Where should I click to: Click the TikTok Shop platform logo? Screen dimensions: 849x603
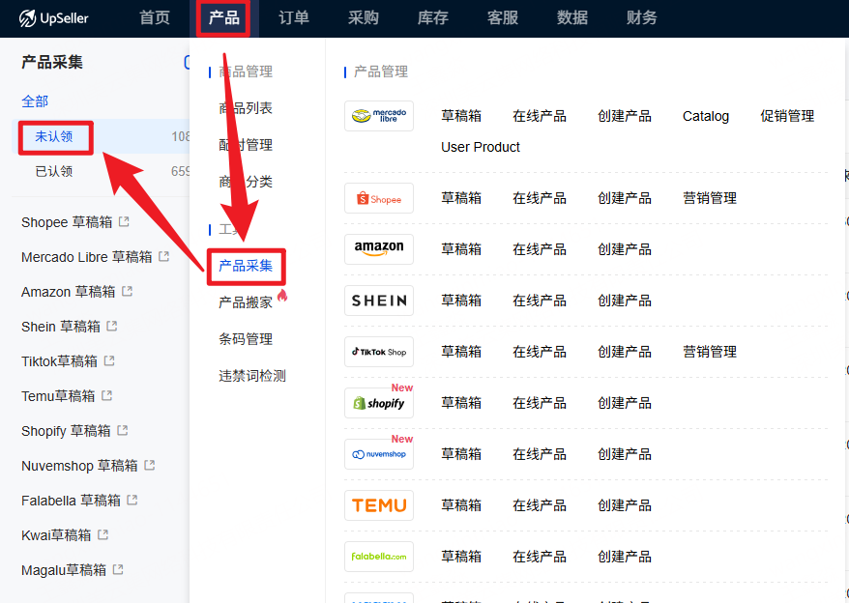click(x=379, y=352)
